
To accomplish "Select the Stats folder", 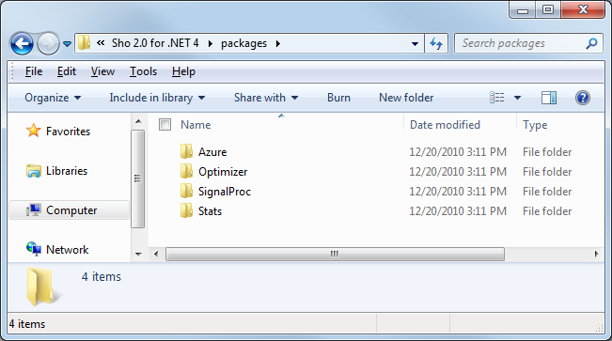I will (x=210, y=211).
